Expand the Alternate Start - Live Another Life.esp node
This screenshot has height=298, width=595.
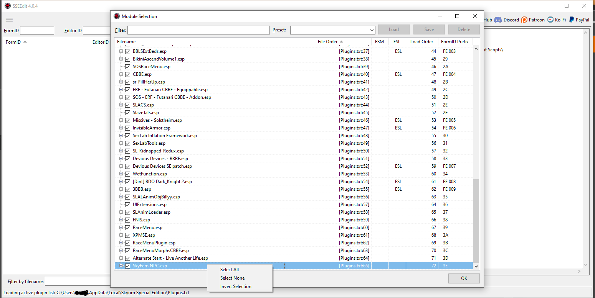coord(121,258)
